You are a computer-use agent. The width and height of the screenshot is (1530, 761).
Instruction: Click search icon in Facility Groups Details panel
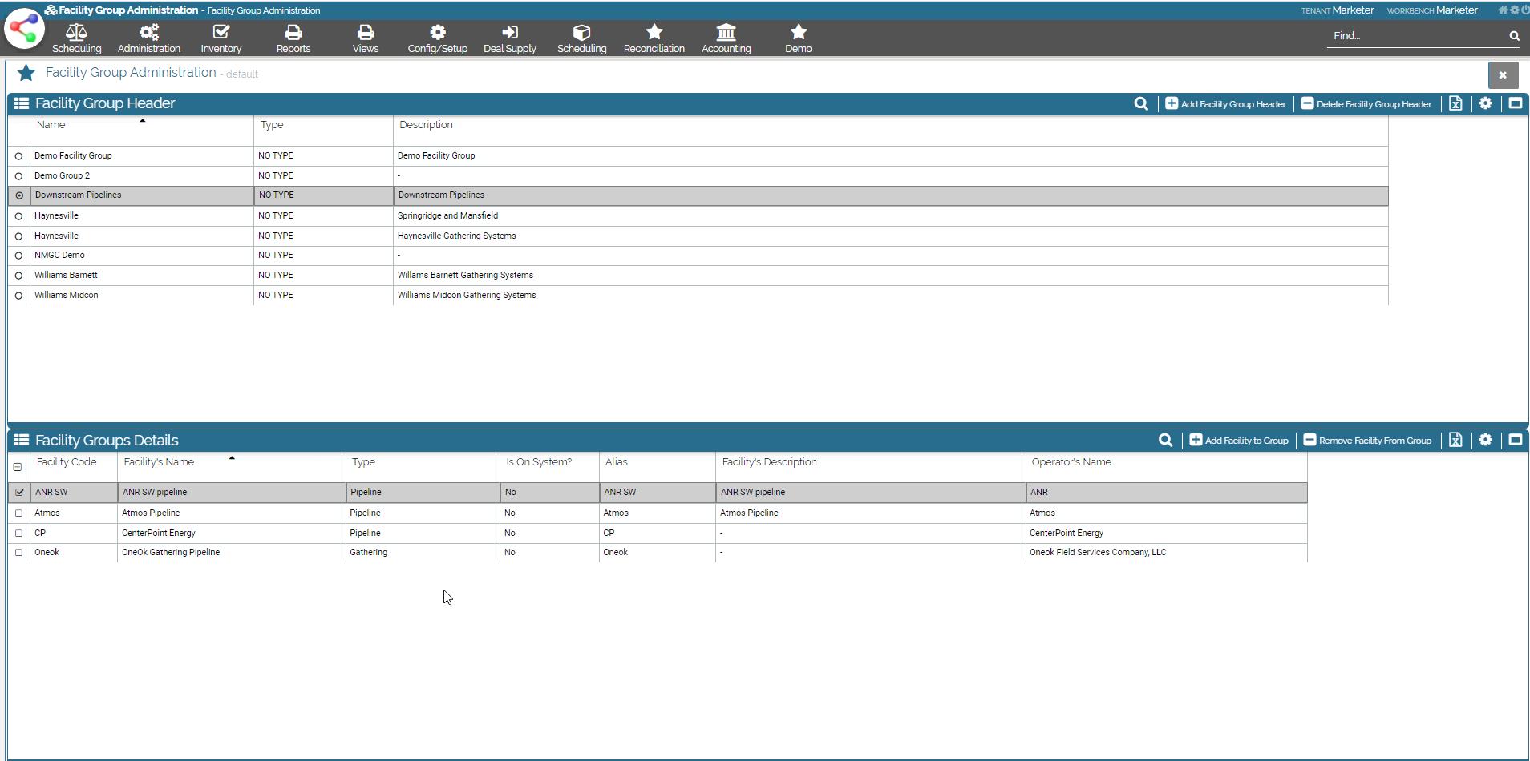(x=1165, y=441)
